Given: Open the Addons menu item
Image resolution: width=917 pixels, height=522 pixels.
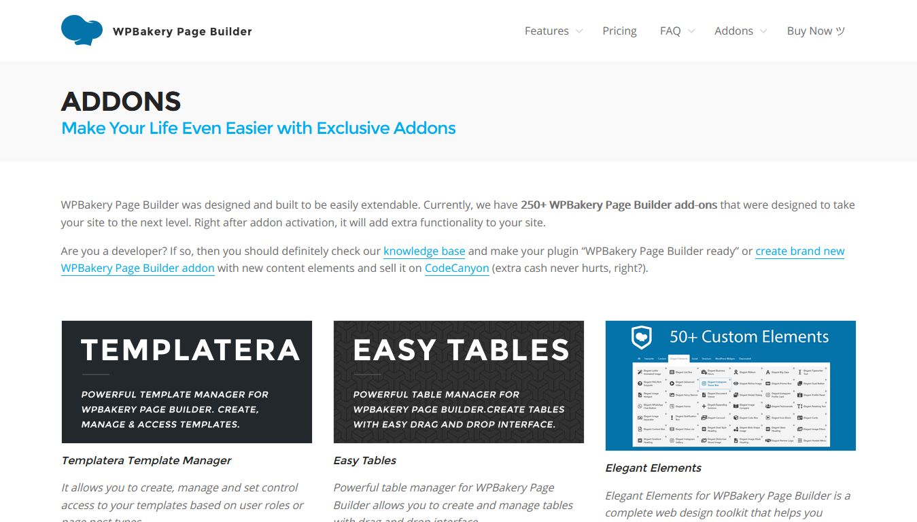Looking at the screenshot, I should click(733, 31).
